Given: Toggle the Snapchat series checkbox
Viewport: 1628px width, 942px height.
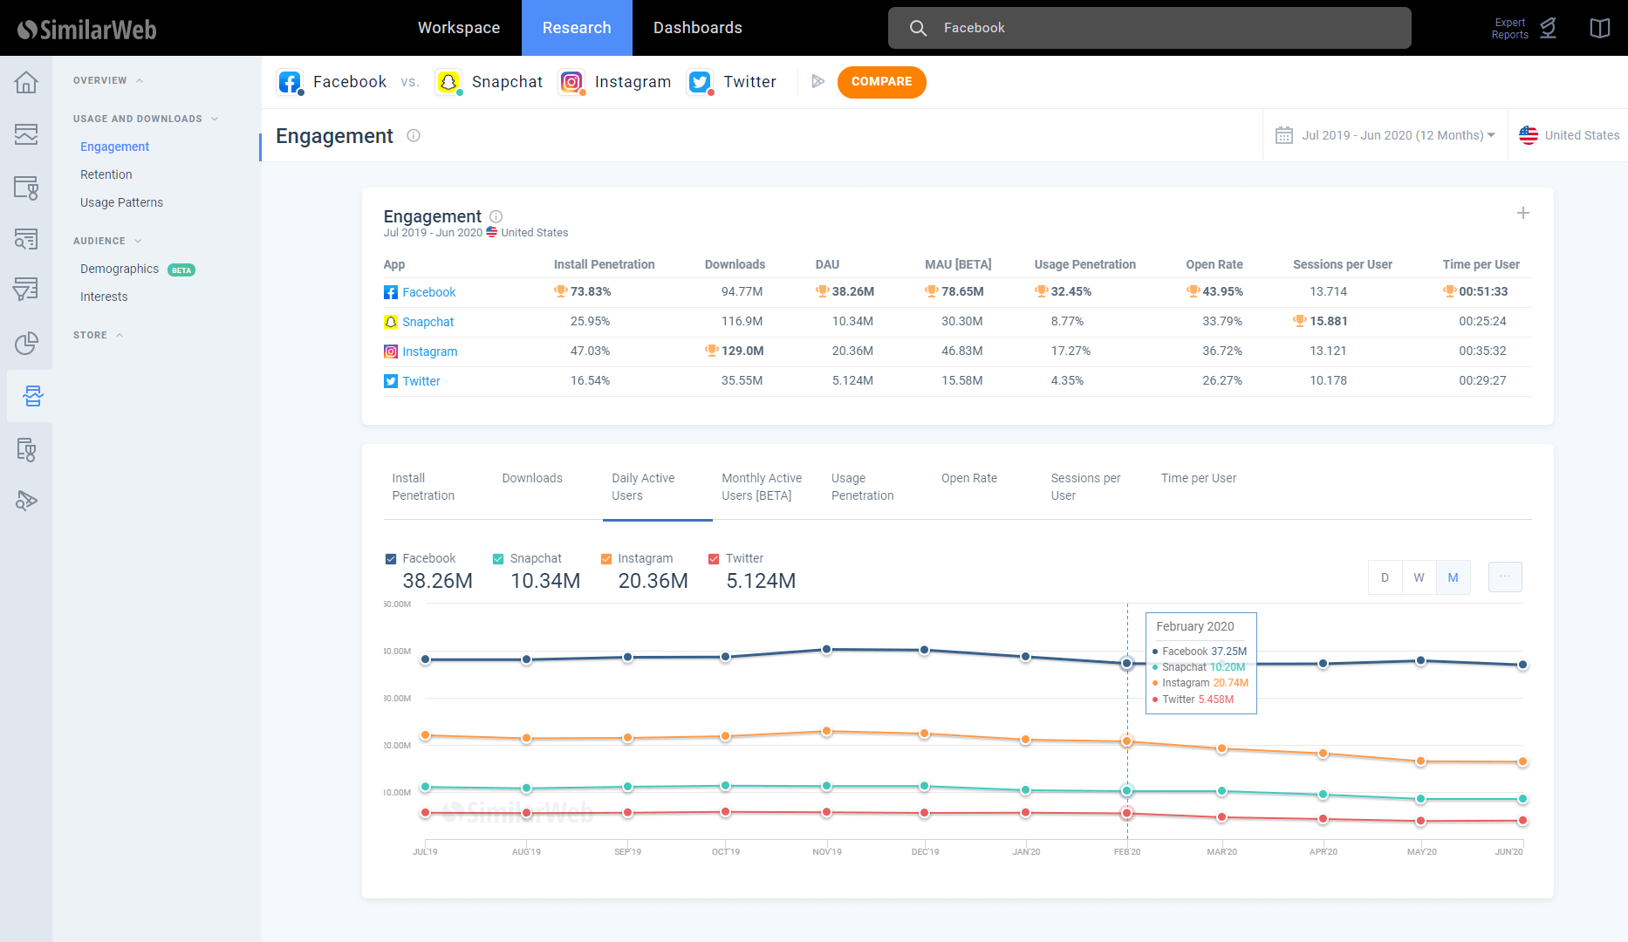Looking at the screenshot, I should (x=498, y=559).
